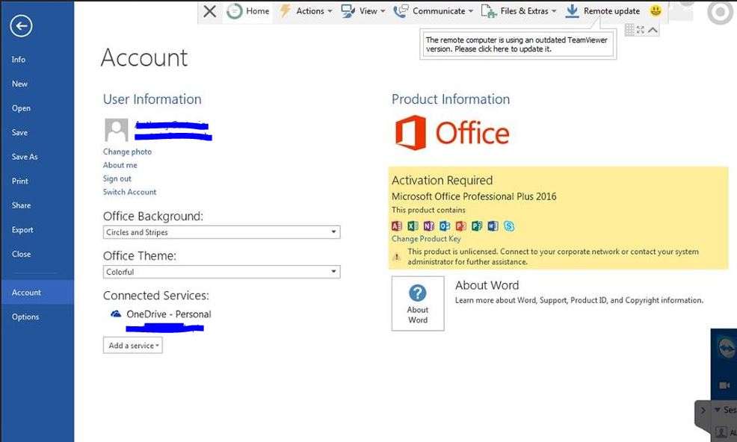737x442 pixels.
Task: Choose Save As in the sidebar
Action: (25, 156)
